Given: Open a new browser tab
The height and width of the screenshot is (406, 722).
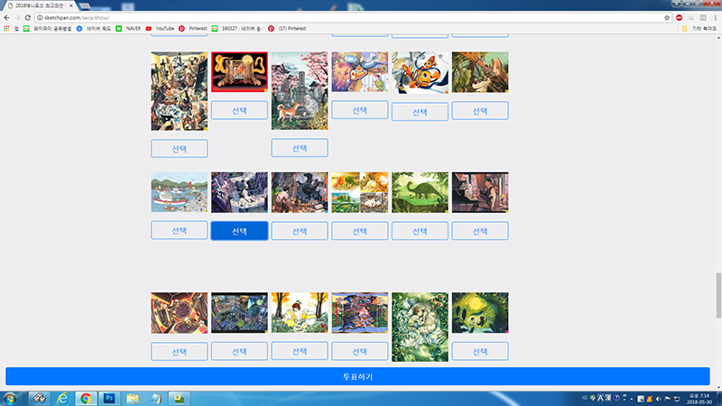Looking at the screenshot, I should 84,5.
